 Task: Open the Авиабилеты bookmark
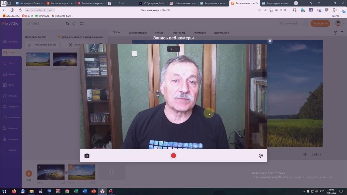(11, 16)
